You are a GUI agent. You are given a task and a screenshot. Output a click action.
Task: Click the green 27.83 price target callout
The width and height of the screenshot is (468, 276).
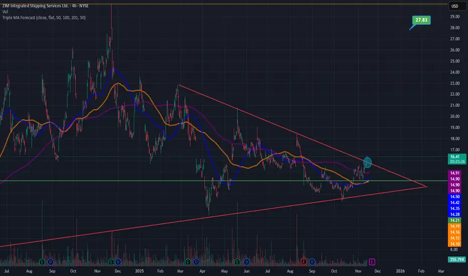tap(421, 20)
